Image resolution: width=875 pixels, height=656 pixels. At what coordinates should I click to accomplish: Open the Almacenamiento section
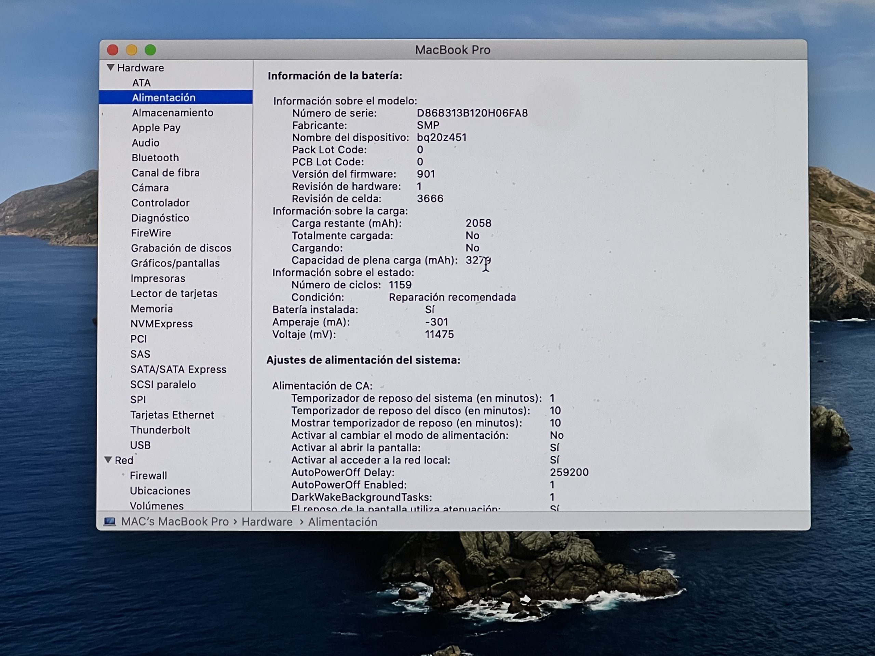(173, 113)
